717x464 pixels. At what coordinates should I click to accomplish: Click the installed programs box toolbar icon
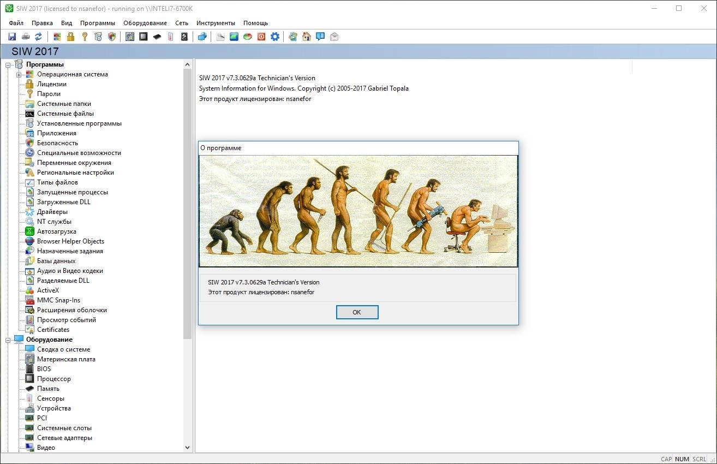click(x=98, y=37)
